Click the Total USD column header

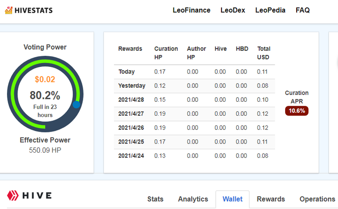point(264,53)
